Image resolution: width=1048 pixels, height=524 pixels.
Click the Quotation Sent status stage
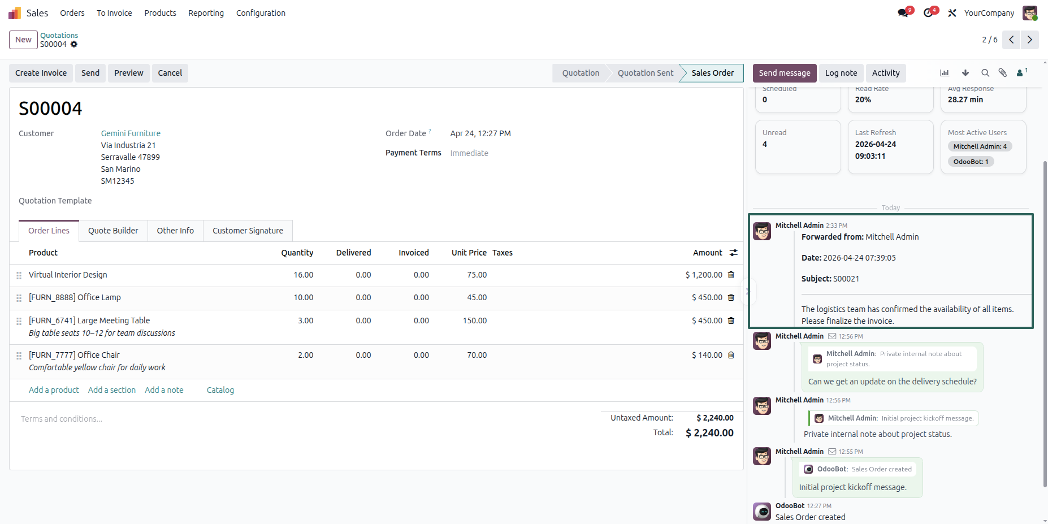pyautogui.click(x=646, y=73)
